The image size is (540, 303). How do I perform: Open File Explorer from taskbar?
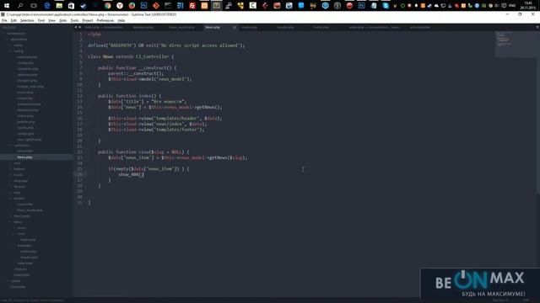point(59,6)
